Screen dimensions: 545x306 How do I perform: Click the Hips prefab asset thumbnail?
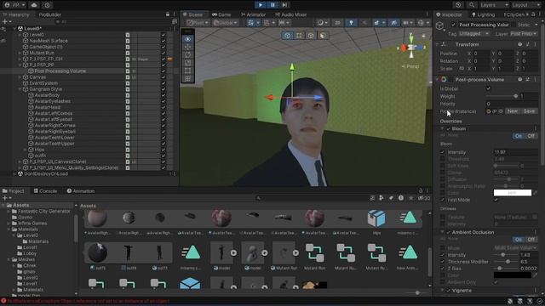coord(376,219)
